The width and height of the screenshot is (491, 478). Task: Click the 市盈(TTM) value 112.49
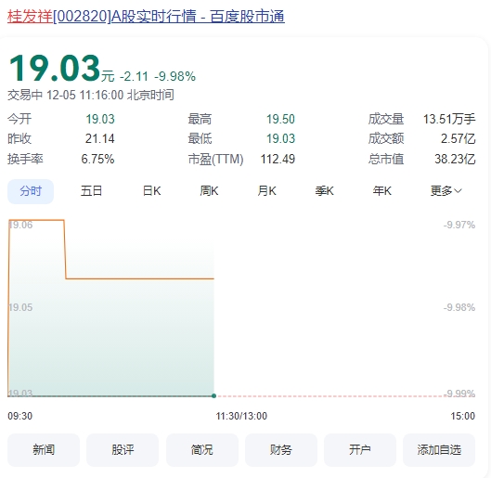[278, 159]
